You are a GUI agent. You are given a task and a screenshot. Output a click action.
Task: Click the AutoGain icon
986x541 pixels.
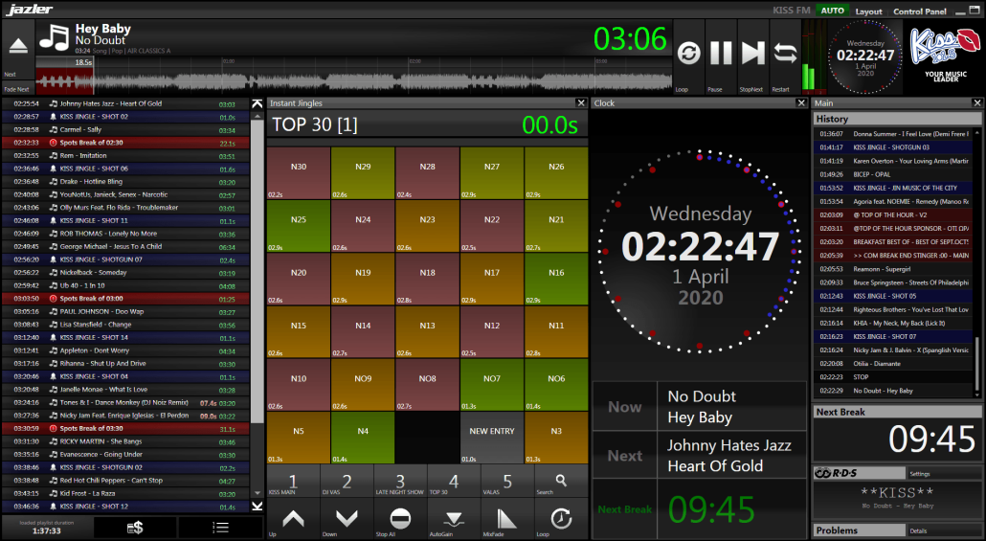[x=454, y=520]
